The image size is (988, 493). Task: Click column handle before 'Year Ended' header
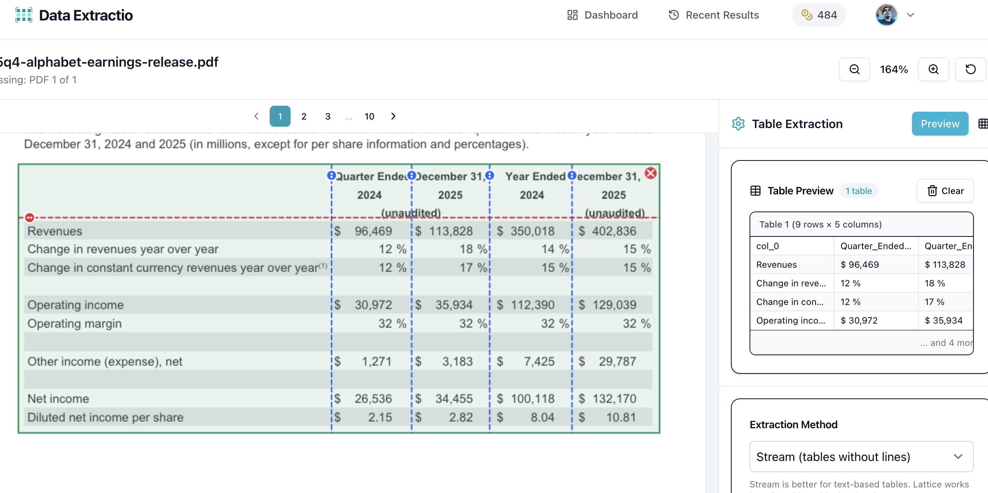click(490, 176)
